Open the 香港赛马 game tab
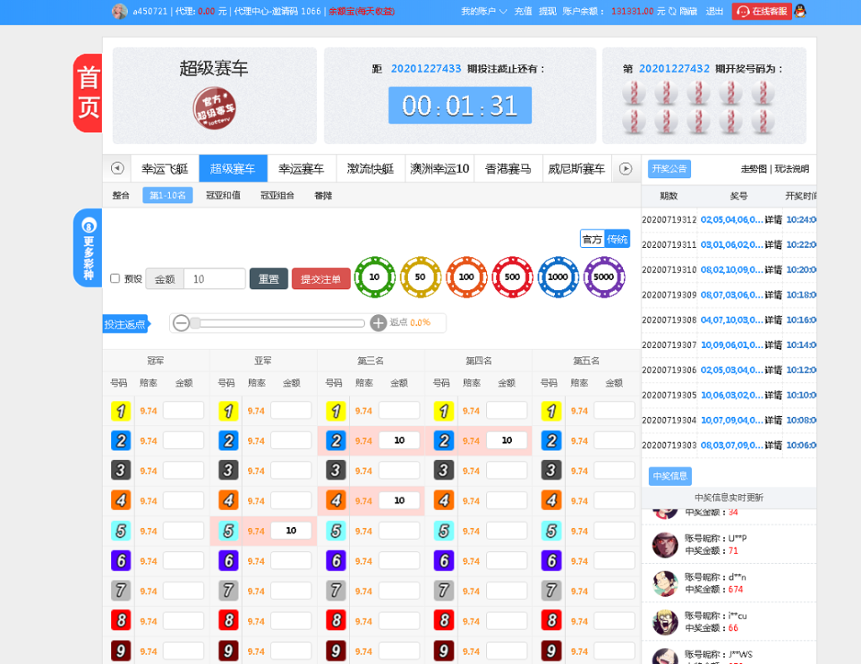 pyautogui.click(x=508, y=167)
